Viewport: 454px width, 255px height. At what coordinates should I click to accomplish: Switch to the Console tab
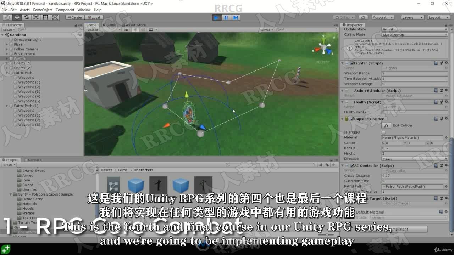(x=33, y=160)
